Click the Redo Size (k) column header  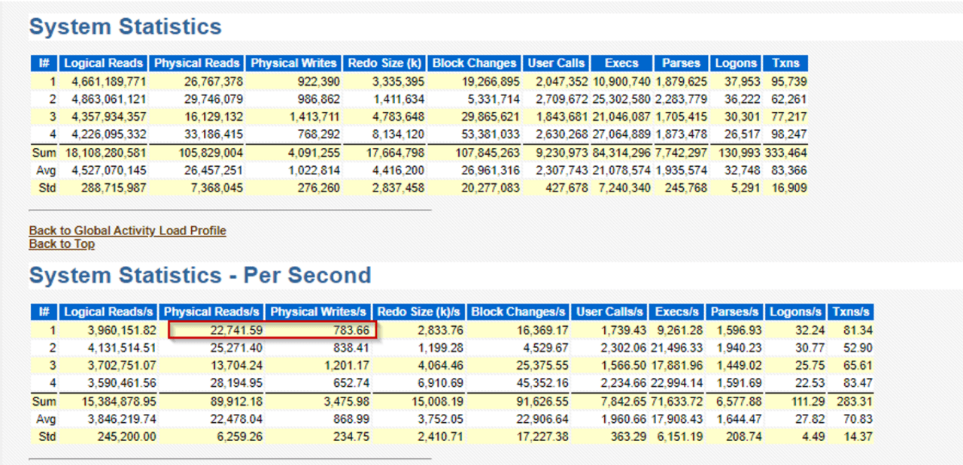pos(384,63)
